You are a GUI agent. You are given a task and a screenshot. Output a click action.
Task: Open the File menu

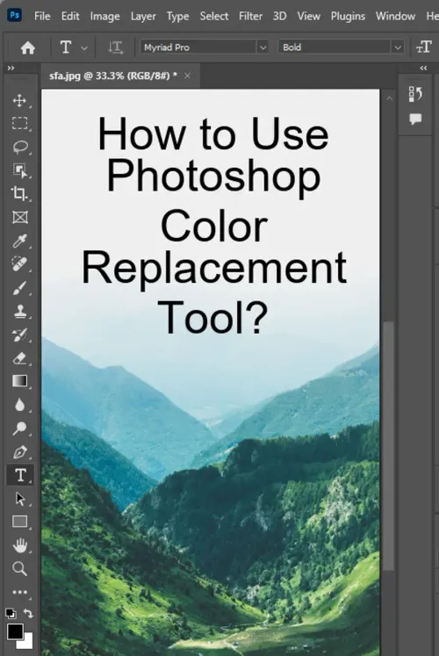42,16
